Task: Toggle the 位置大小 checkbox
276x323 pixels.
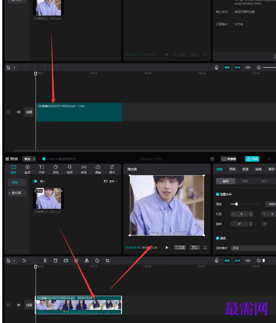Action: click(217, 194)
